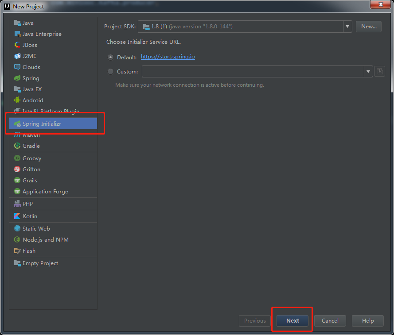This screenshot has height=335, width=394.
Task: Pick Kotlin from the project list
Action: [x=53, y=216]
